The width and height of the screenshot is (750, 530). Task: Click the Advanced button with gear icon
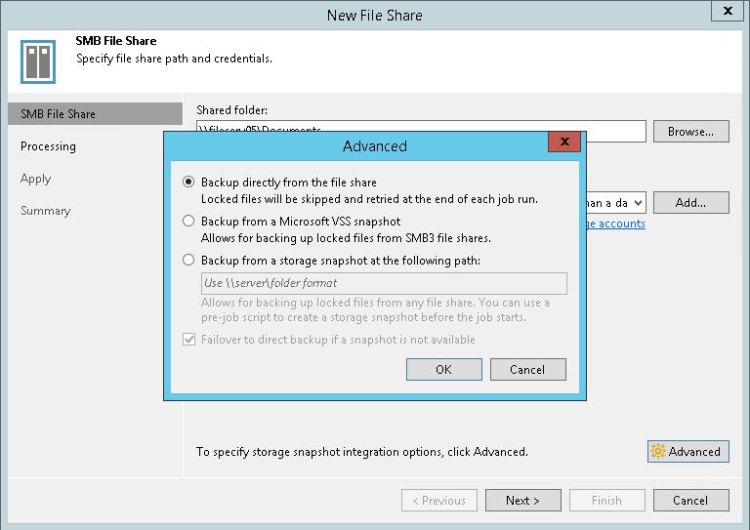[688, 452]
